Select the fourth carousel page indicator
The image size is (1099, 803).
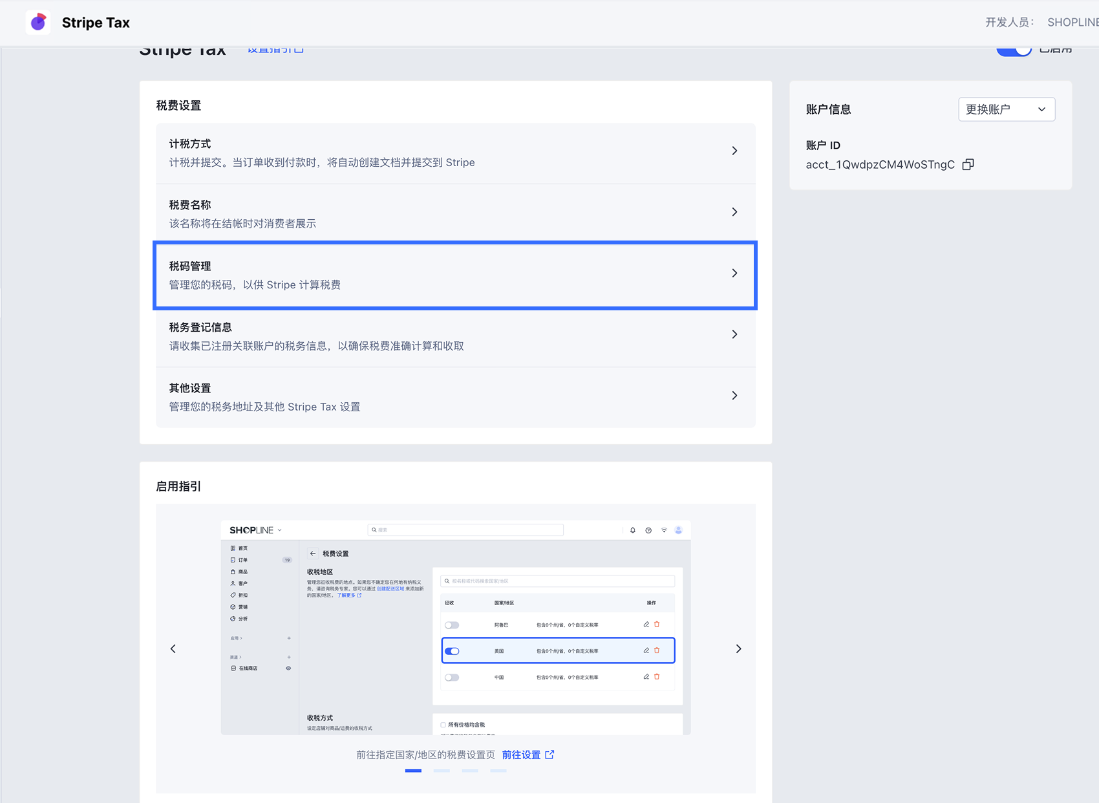tap(498, 771)
